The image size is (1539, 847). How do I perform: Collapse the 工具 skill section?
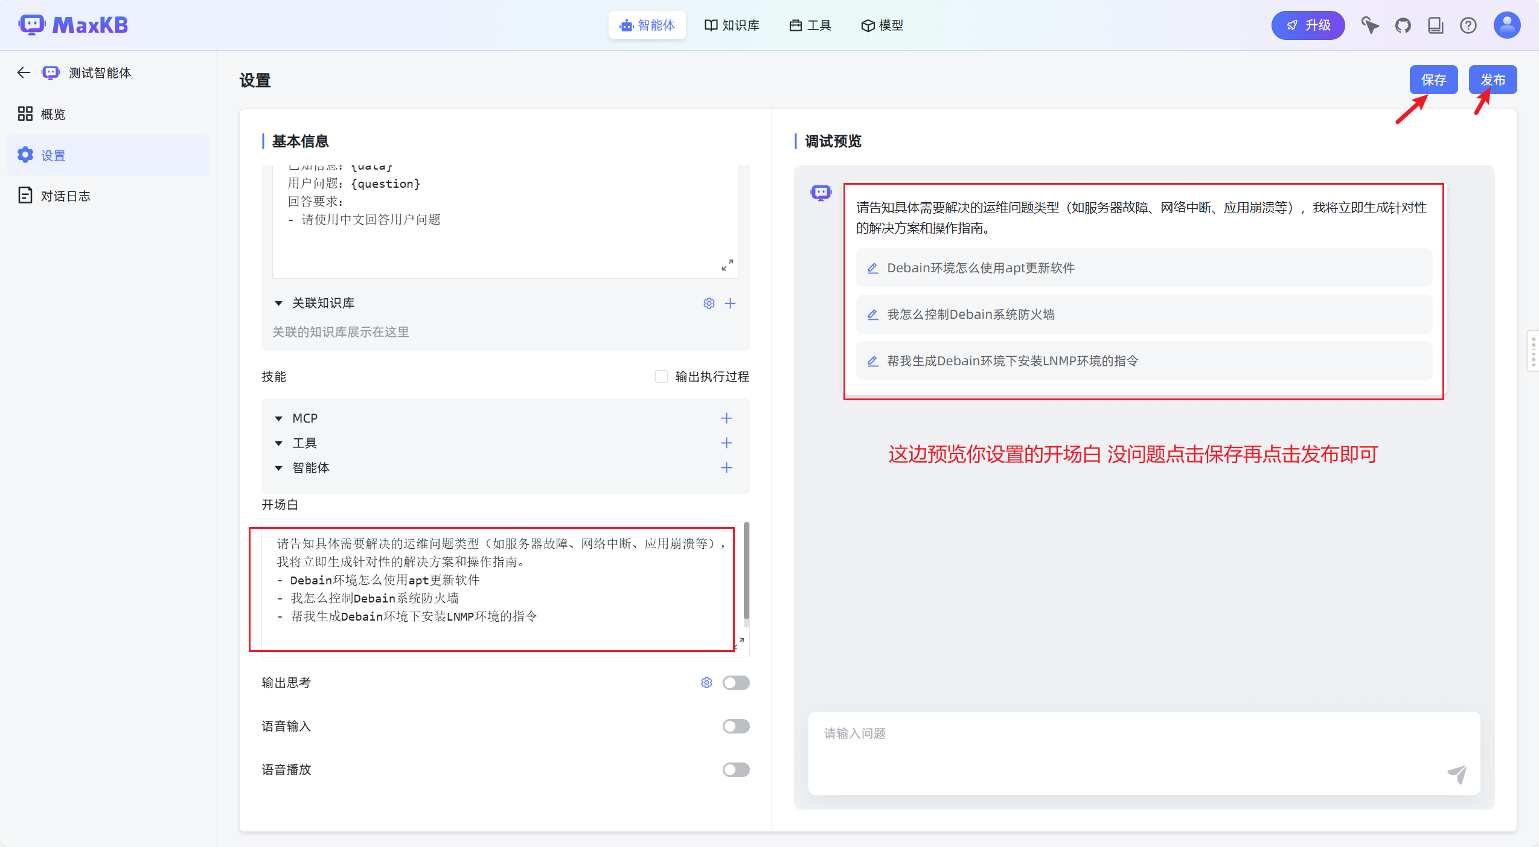[278, 443]
